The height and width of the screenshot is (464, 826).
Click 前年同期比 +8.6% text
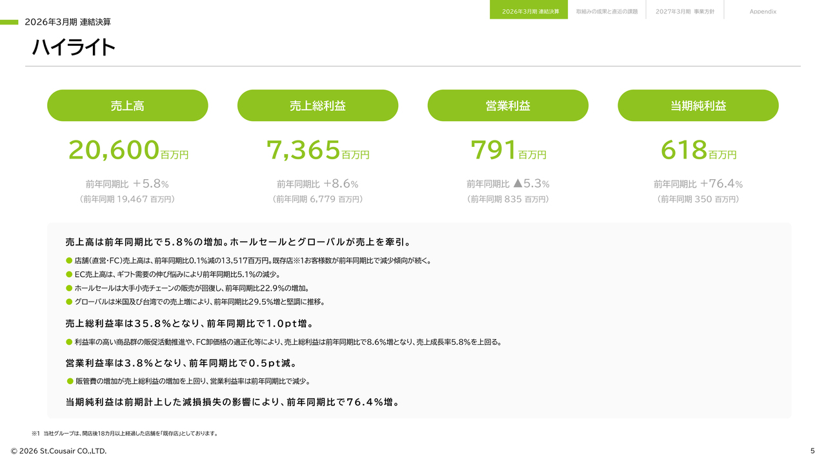[317, 184]
